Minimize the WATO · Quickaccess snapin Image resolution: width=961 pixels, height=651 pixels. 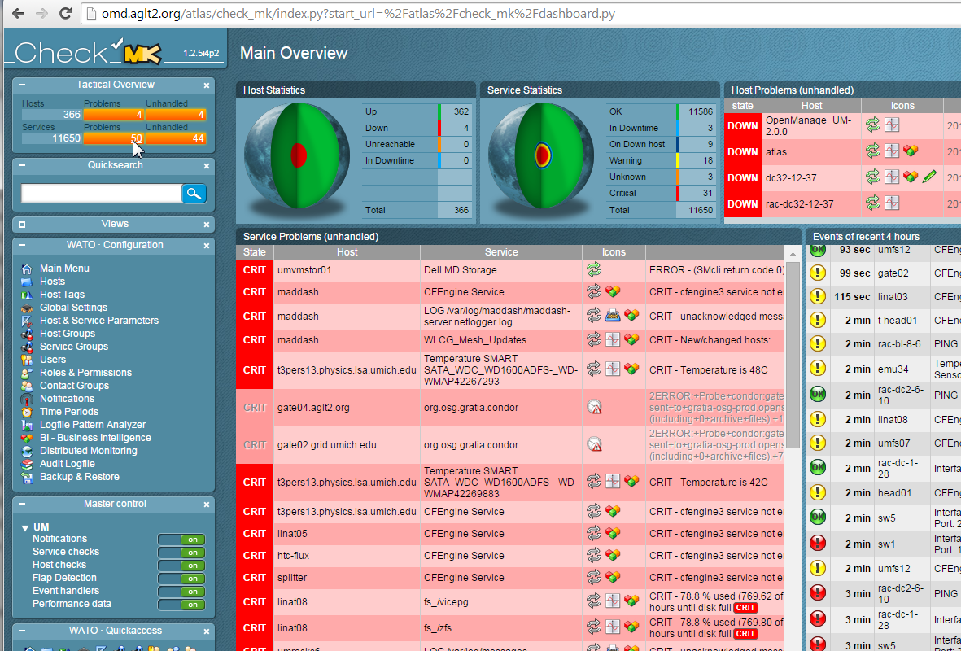tap(22, 631)
